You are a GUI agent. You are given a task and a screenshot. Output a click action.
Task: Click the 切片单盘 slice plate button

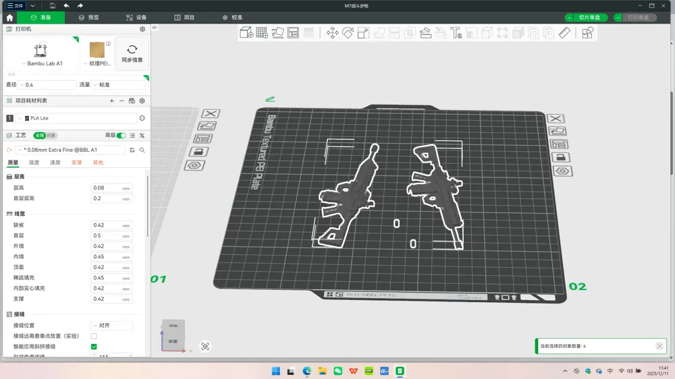(590, 18)
